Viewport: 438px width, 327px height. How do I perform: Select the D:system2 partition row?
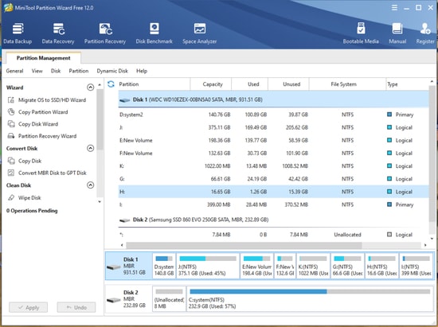click(273, 115)
